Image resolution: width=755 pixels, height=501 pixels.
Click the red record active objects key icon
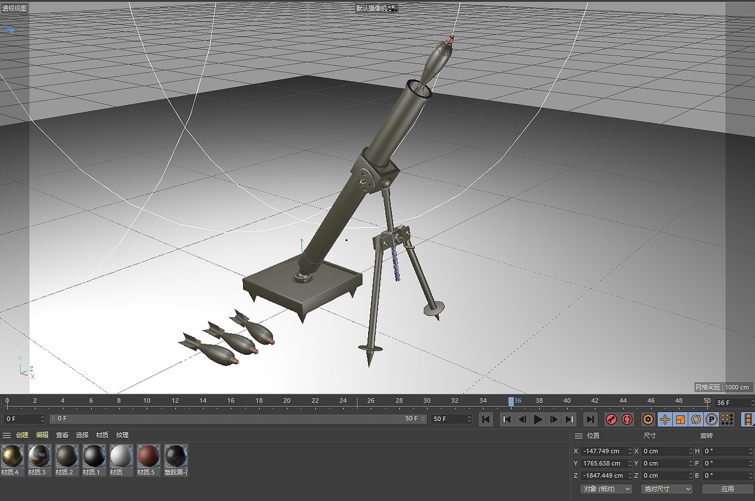click(x=611, y=420)
